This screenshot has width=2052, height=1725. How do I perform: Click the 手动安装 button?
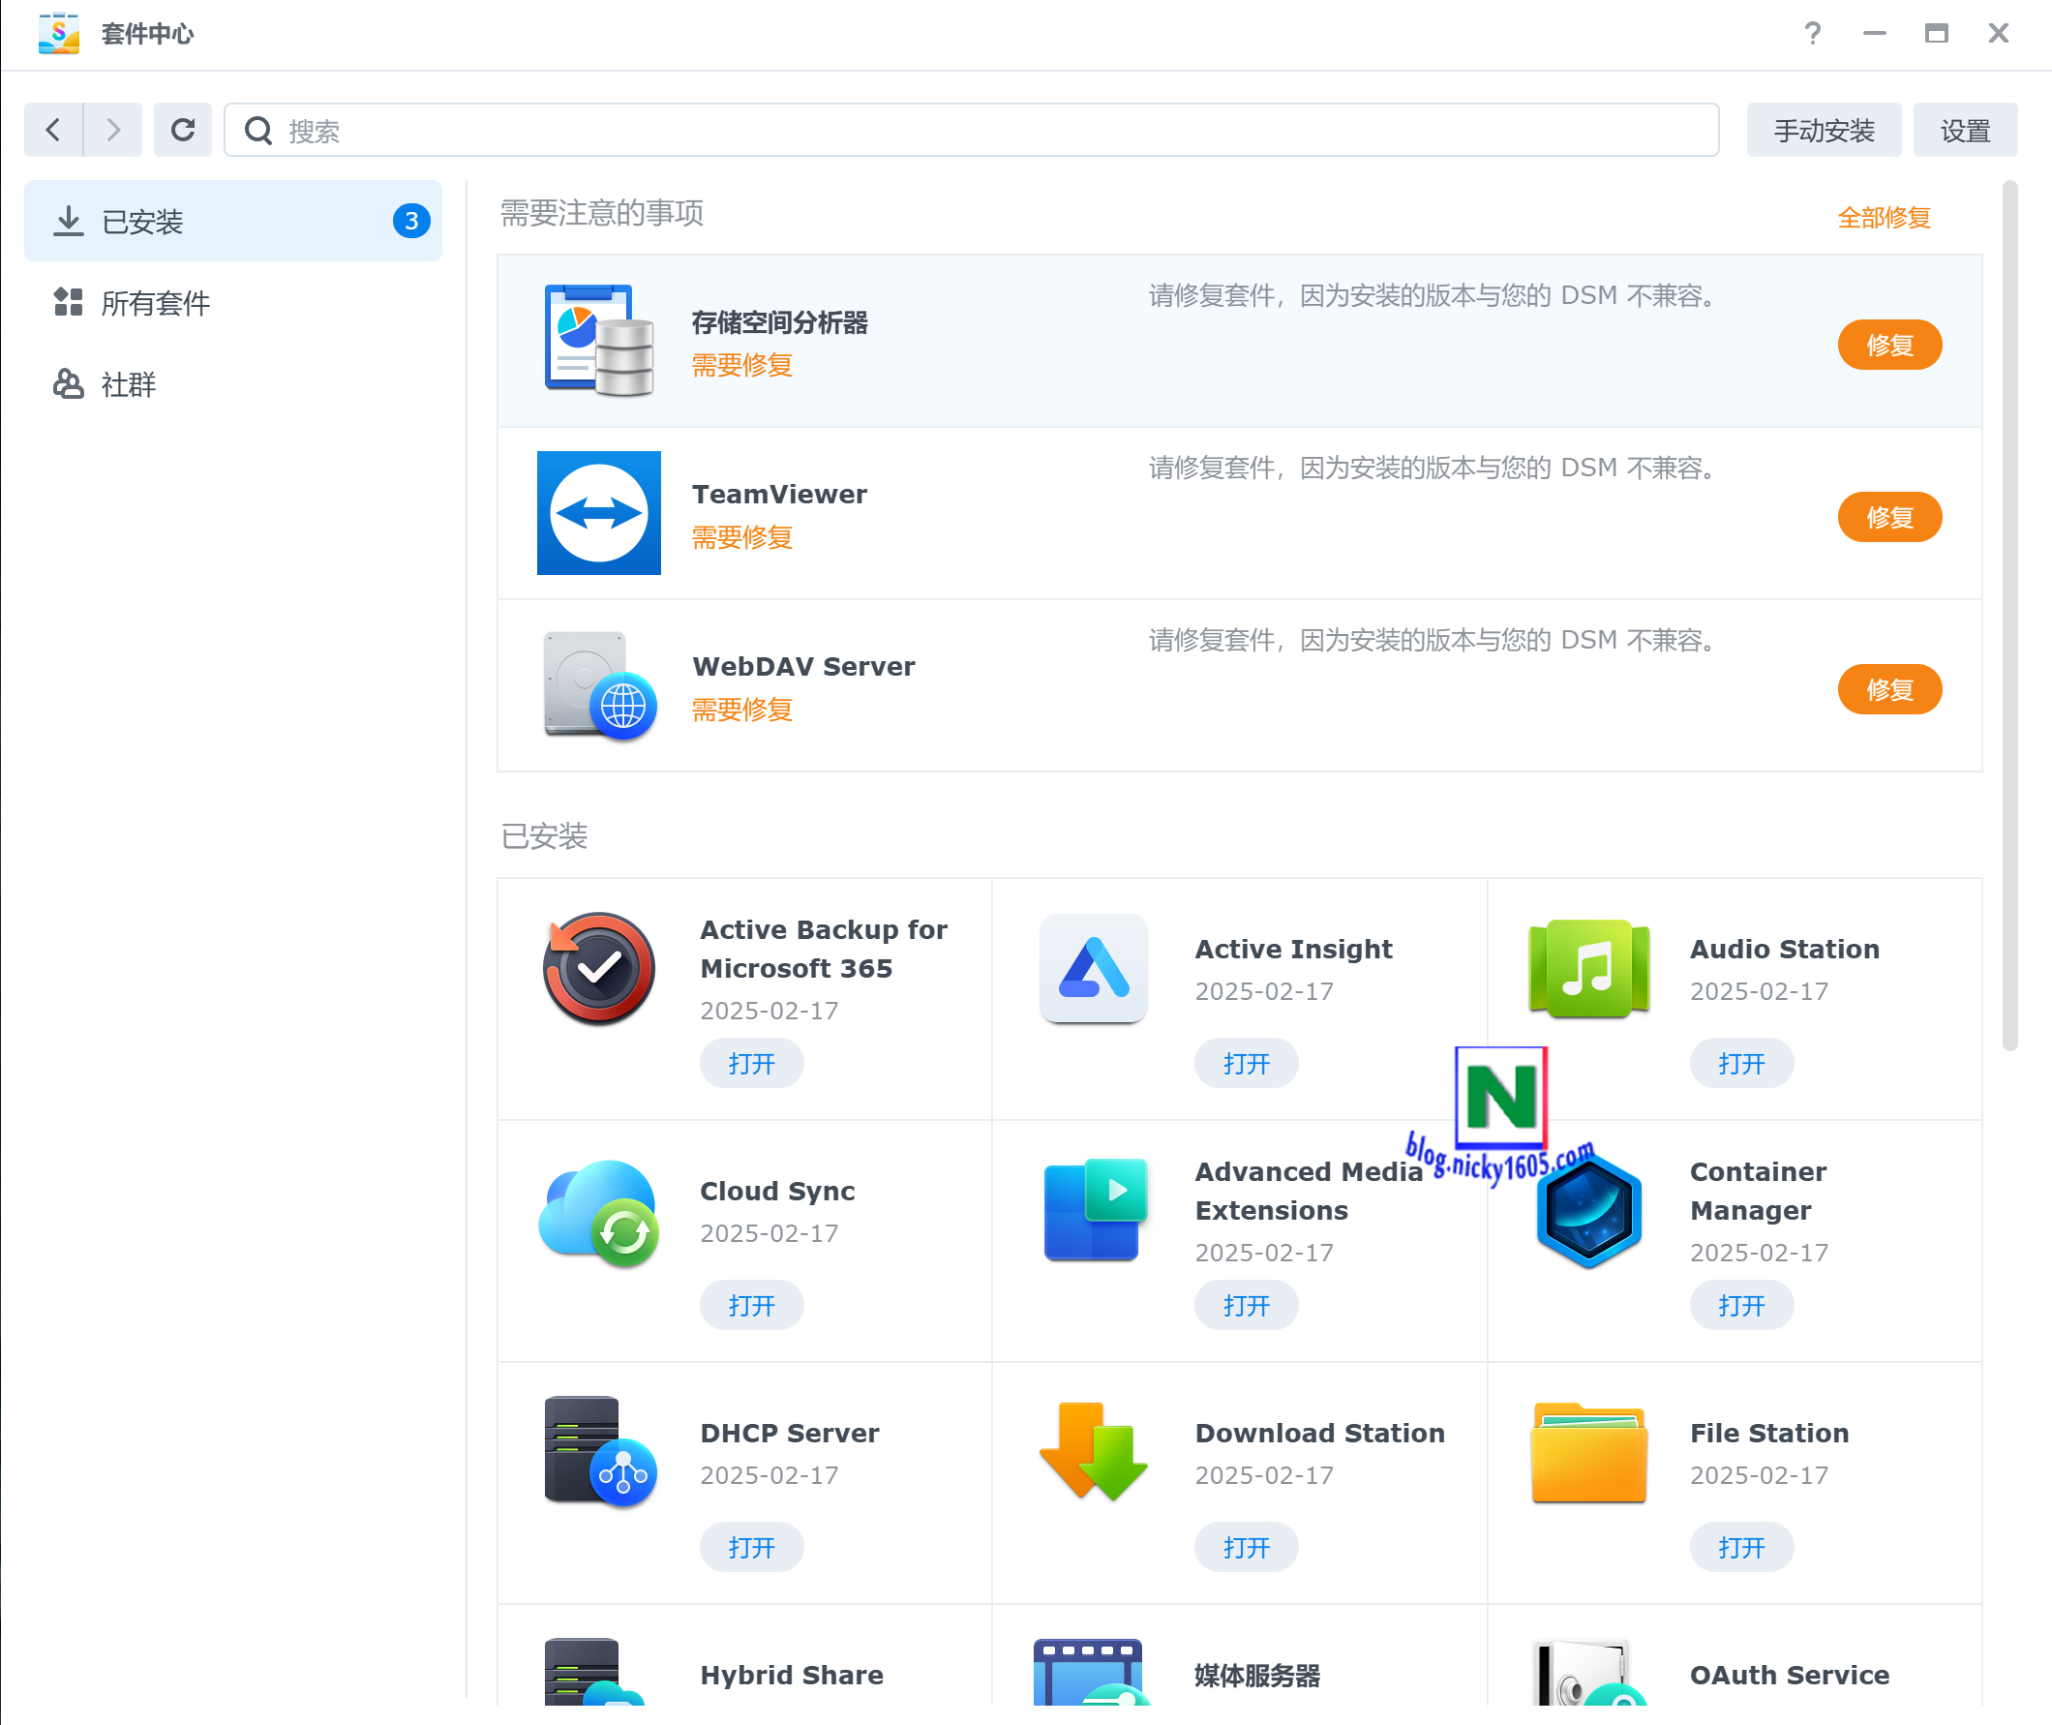[1824, 130]
